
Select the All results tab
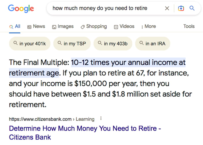(15, 26)
